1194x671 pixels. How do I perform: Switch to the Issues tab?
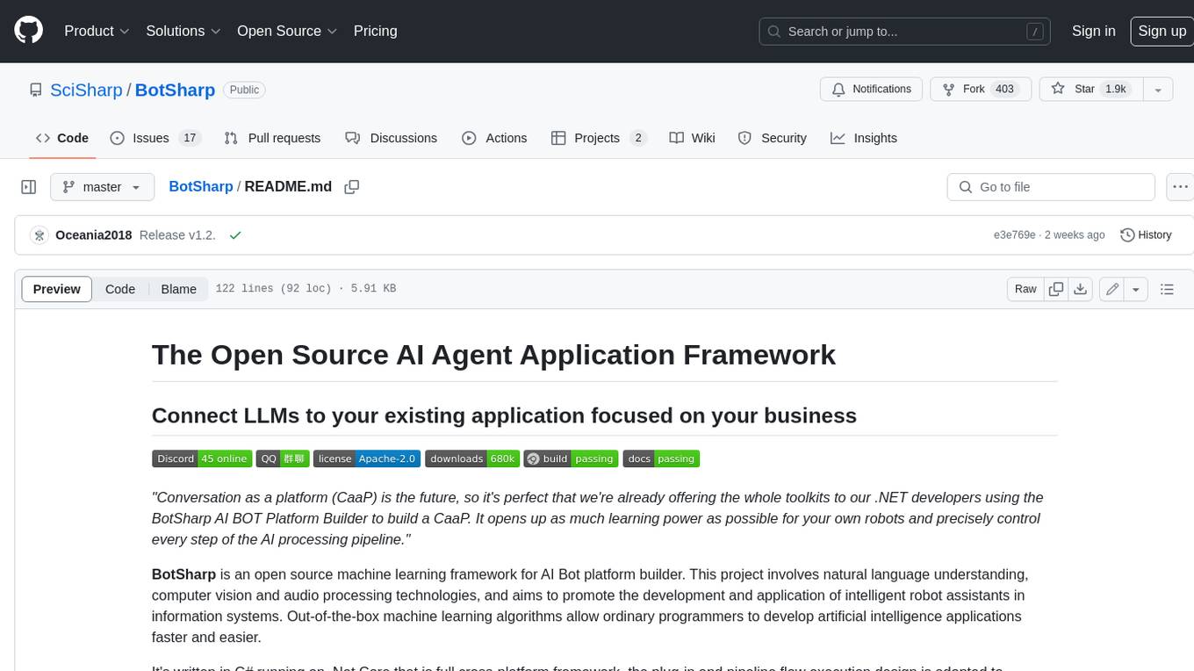[x=155, y=138]
